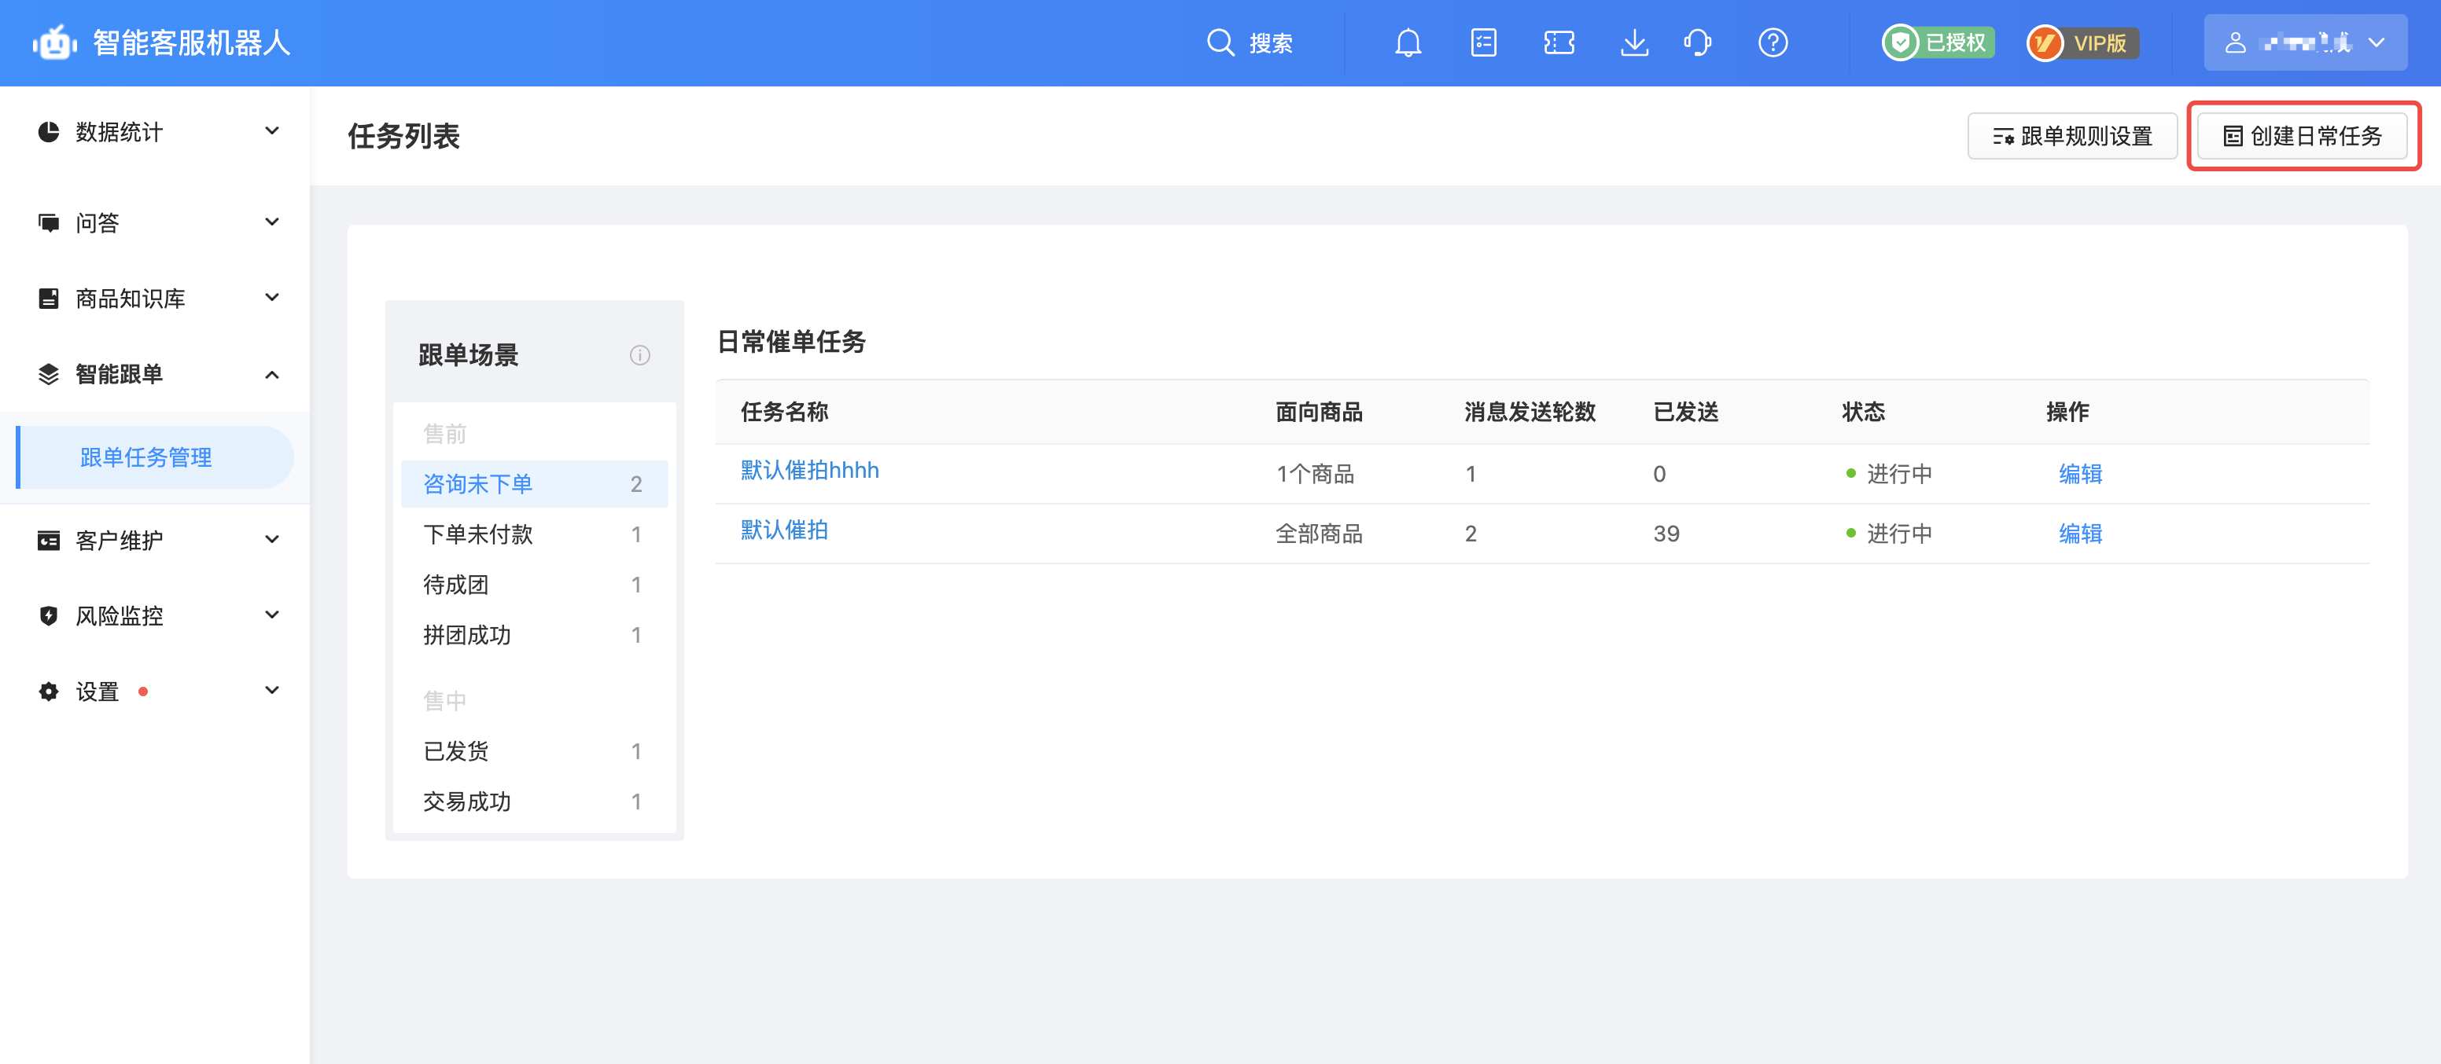Click the 39 sent count cell

1666,533
